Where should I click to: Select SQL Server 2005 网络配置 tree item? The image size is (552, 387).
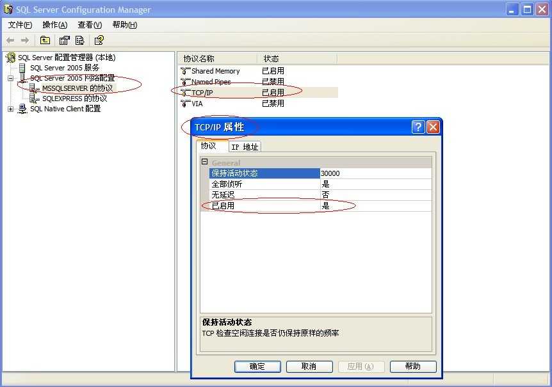[72, 78]
